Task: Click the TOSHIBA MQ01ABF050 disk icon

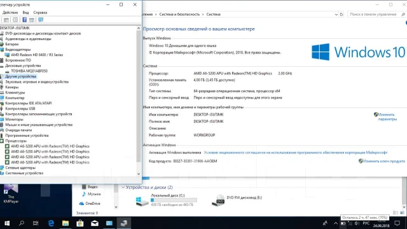Action: [7, 71]
